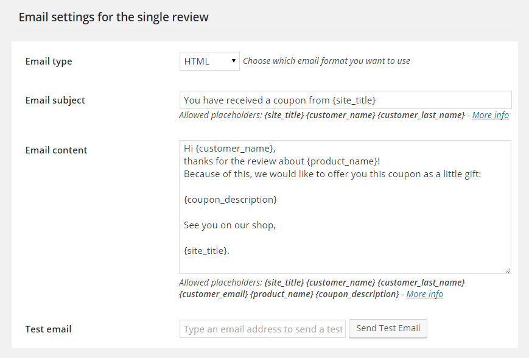Click 'Choose which email format' description text
529x358 pixels.
point(326,61)
